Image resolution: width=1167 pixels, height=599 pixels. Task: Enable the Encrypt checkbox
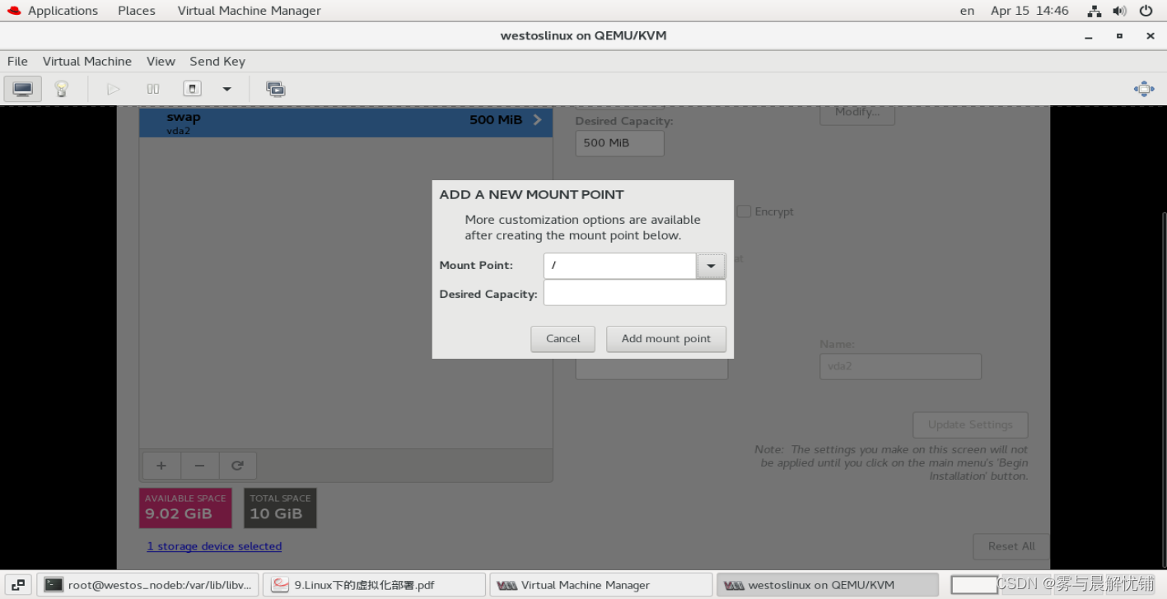point(744,211)
